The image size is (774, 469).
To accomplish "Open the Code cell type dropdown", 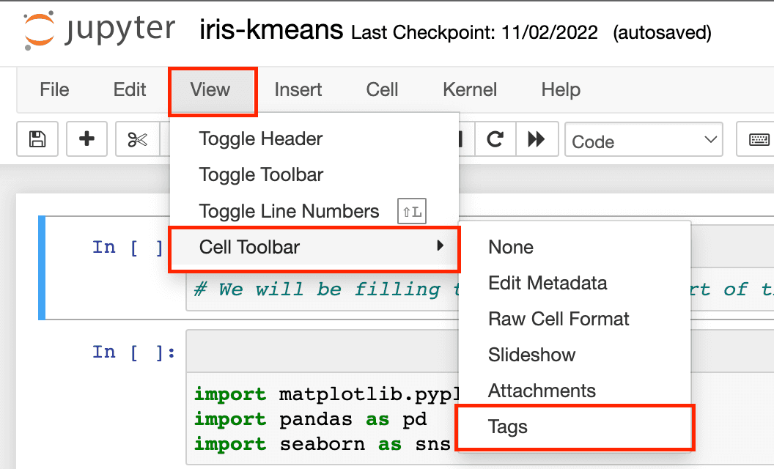I will (644, 141).
